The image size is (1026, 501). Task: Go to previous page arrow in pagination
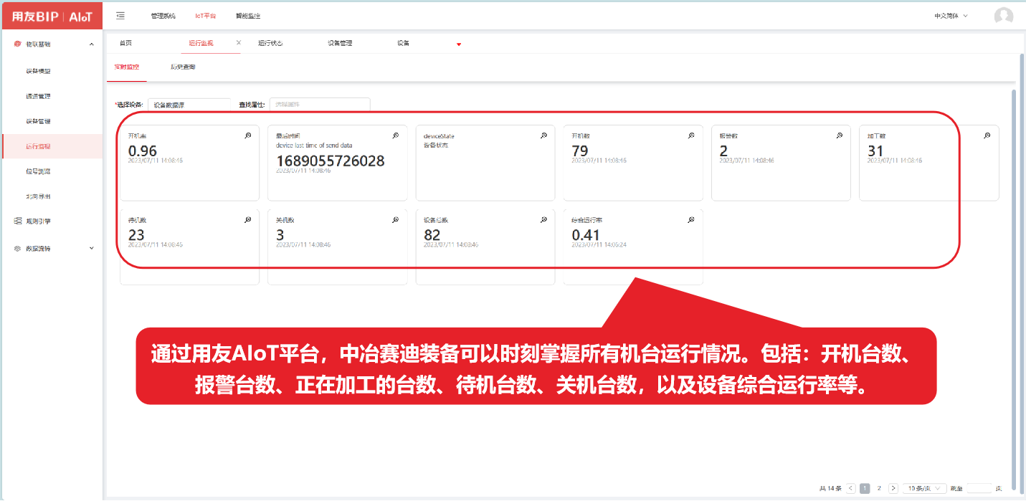[851, 488]
